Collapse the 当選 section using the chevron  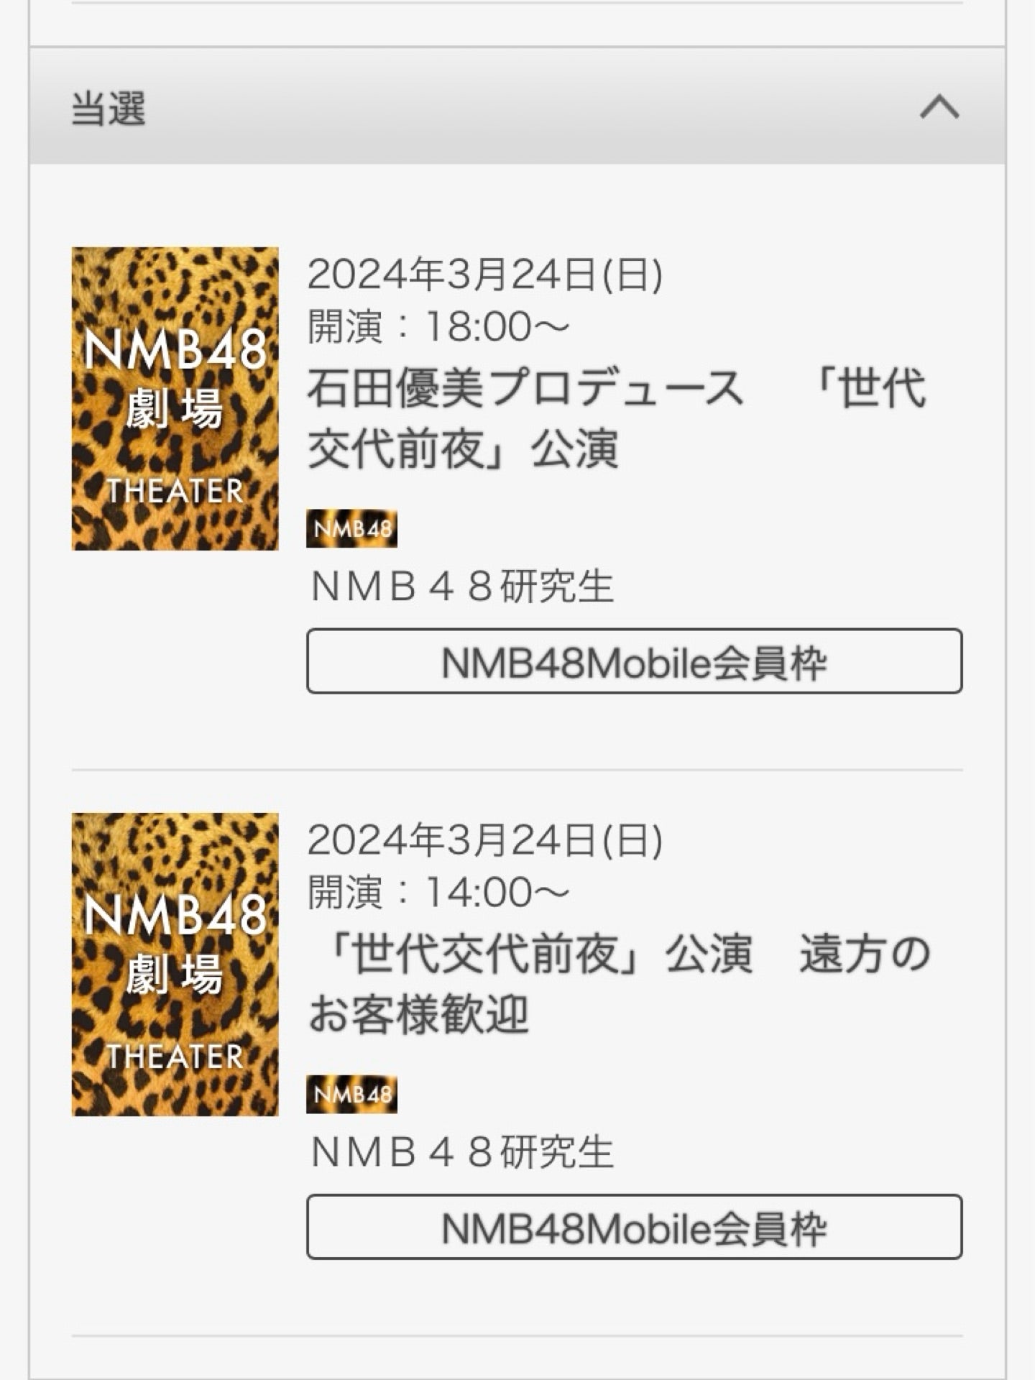click(939, 108)
